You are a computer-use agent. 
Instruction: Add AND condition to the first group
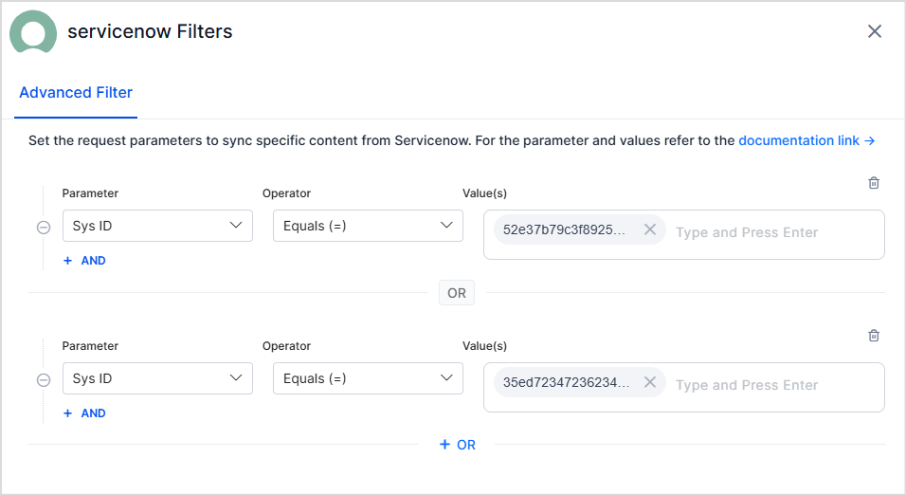point(84,261)
